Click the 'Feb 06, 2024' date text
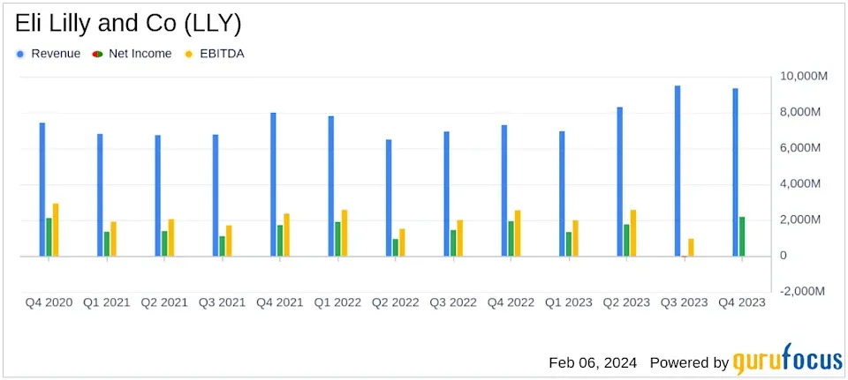 [593, 362]
